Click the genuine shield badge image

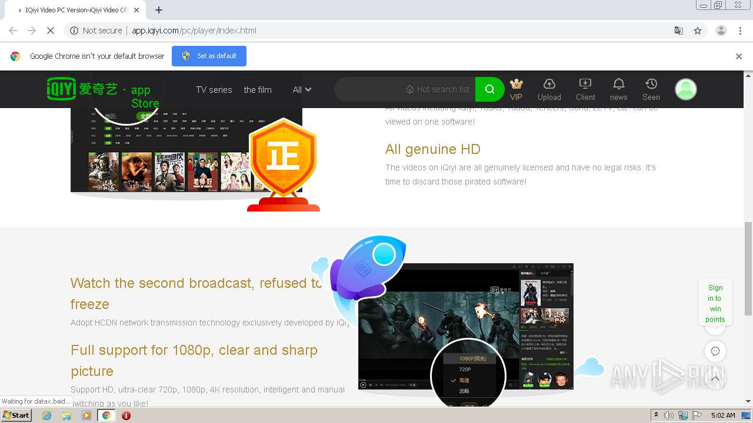283,164
